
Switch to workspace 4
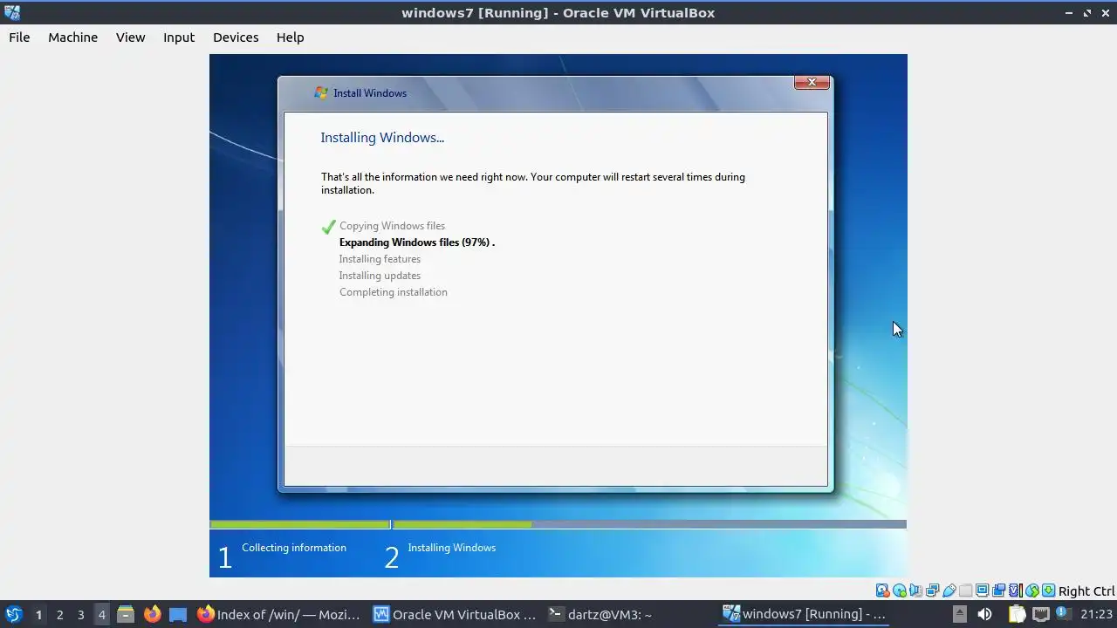pyautogui.click(x=101, y=614)
